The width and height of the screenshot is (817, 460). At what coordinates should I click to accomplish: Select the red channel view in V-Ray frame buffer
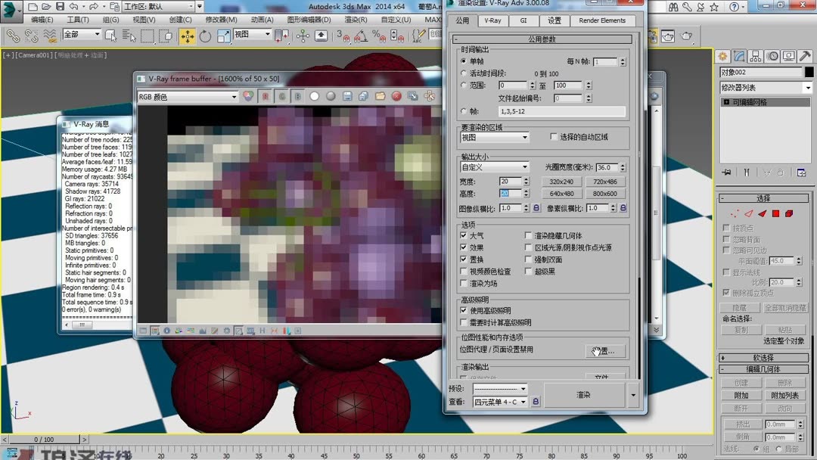[266, 98]
